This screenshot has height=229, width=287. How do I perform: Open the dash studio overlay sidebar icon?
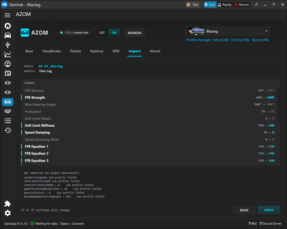(x=7, y=73)
